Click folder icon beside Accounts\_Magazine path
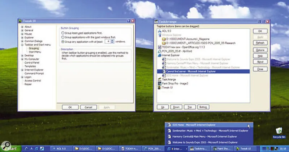289x152 pixels. point(164,39)
